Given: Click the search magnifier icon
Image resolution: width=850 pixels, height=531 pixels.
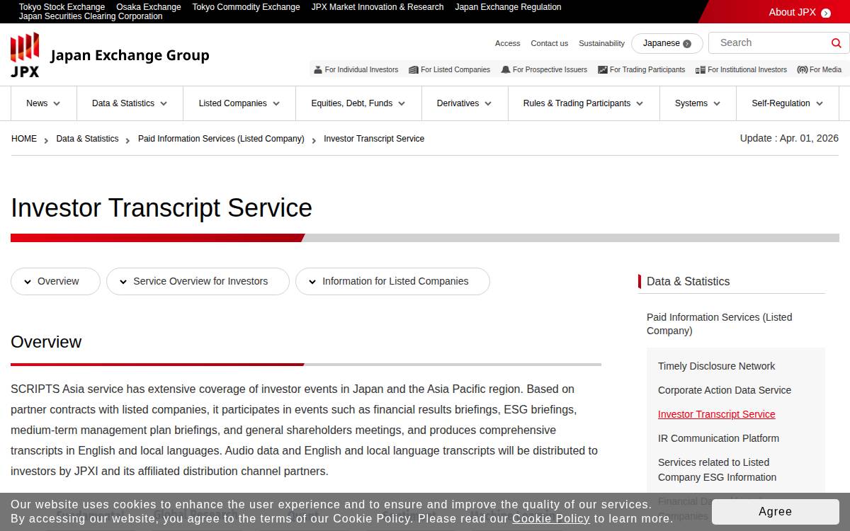Looking at the screenshot, I should pyautogui.click(x=837, y=43).
